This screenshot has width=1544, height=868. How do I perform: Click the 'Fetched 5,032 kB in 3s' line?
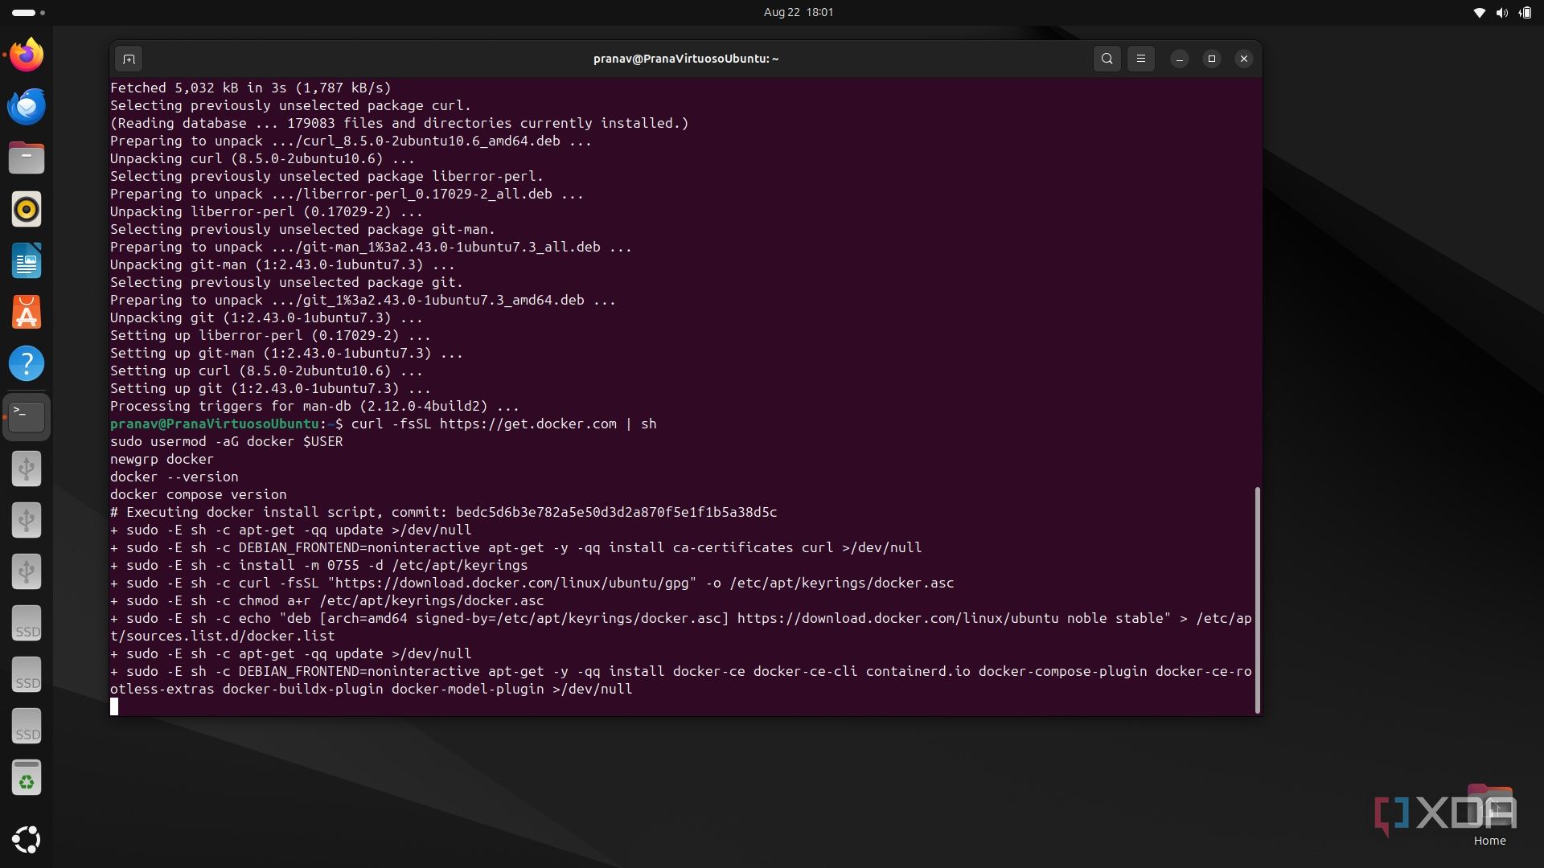pyautogui.click(x=250, y=88)
